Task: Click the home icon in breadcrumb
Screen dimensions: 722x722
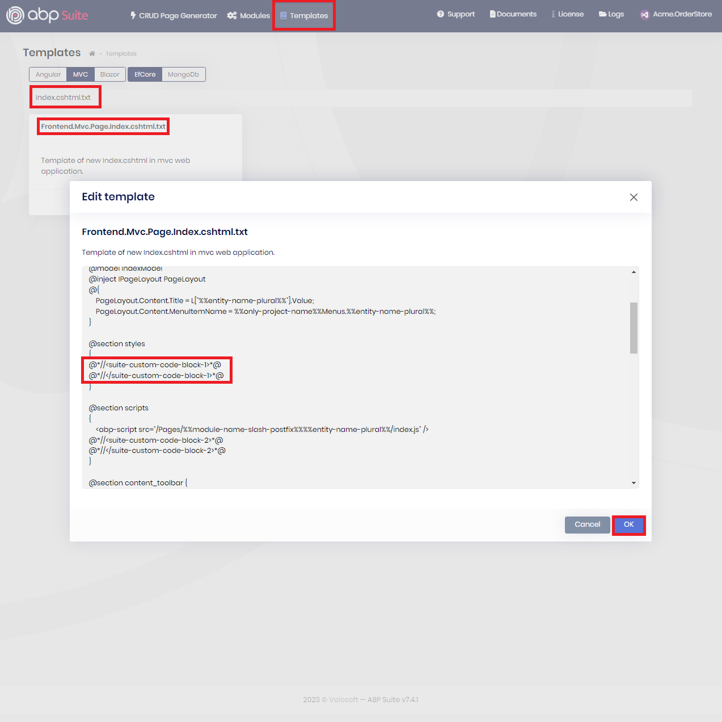Action: point(92,54)
